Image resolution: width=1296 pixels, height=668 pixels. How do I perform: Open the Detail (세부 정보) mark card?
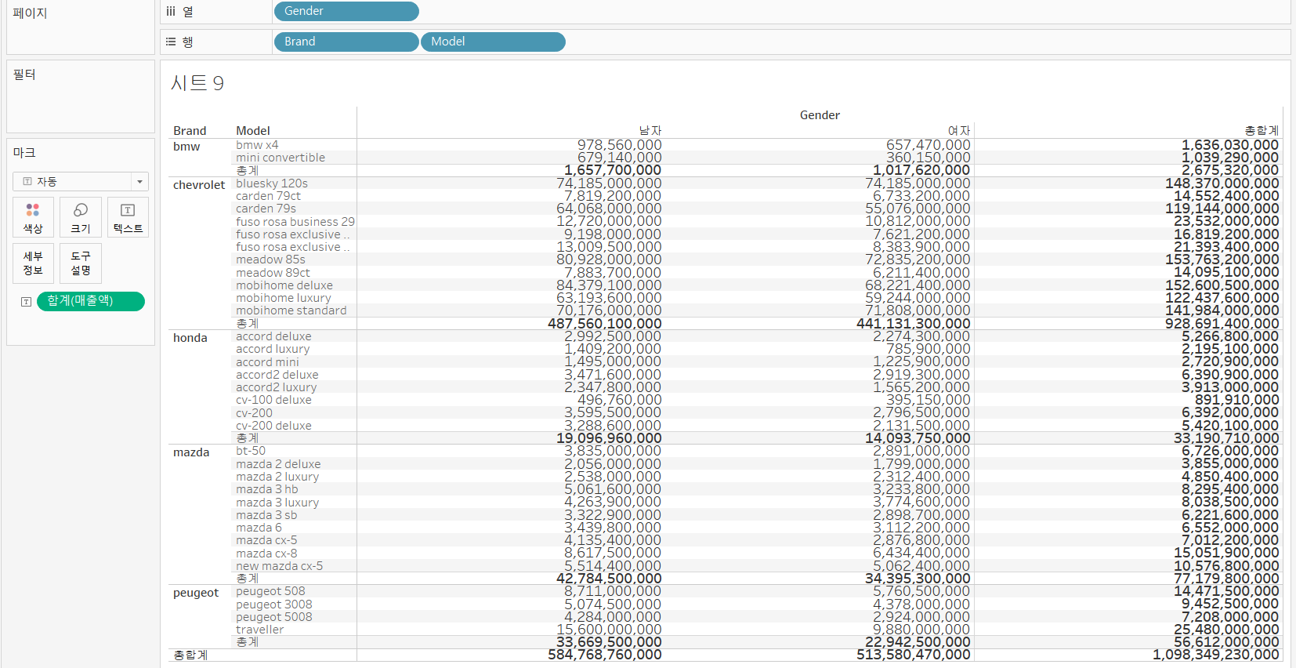(x=33, y=263)
